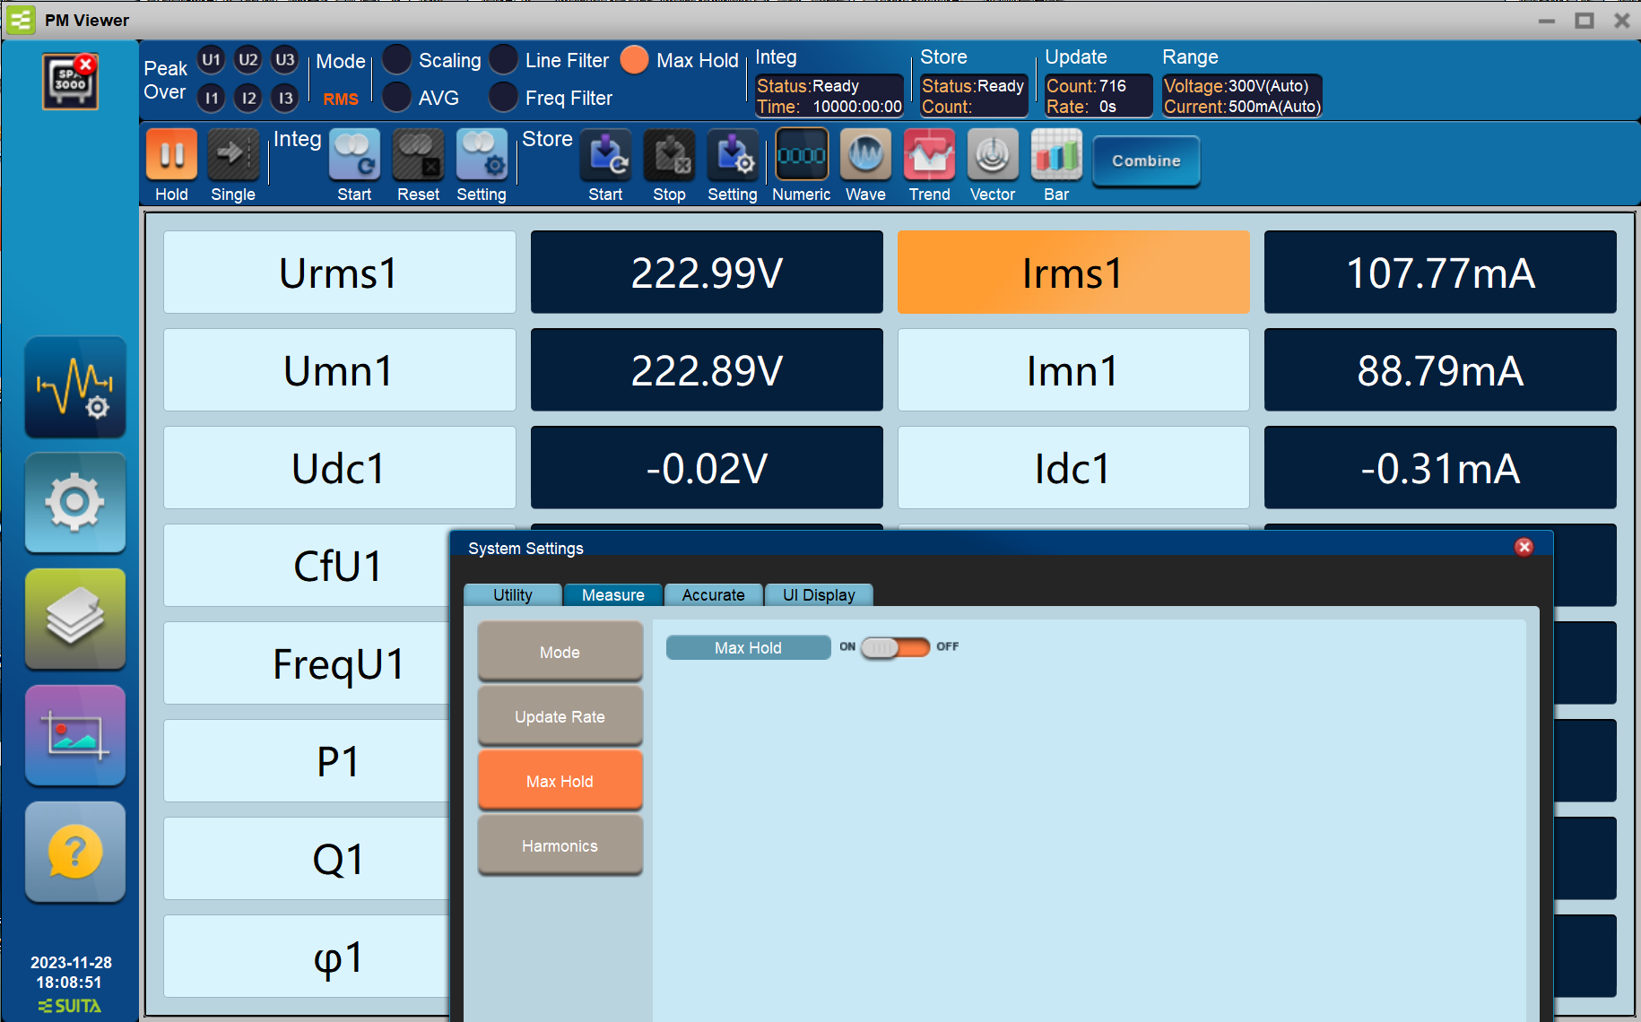1641x1022 pixels.
Task: Open the Trend chart view
Action: pos(929,155)
